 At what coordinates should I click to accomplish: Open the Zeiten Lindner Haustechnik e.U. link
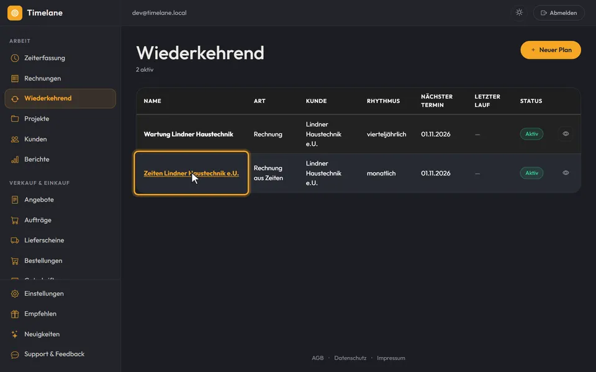191,173
